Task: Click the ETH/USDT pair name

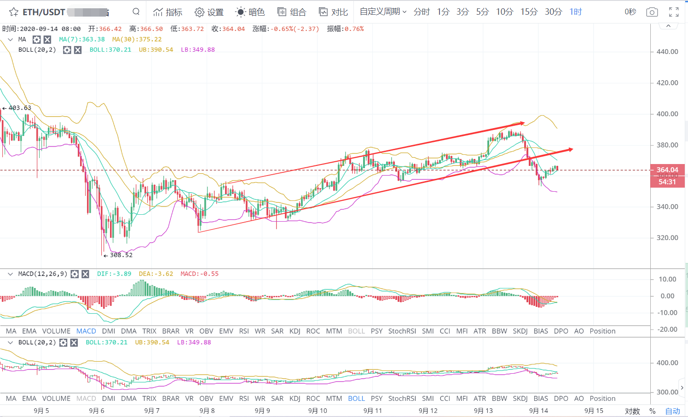Action: [x=44, y=12]
